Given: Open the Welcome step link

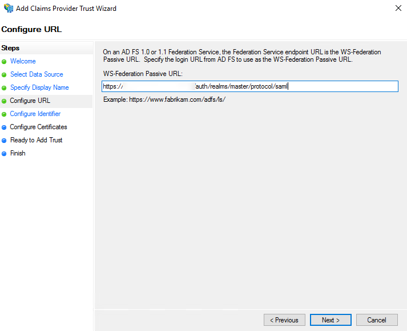Looking at the screenshot, I should (x=23, y=61).
